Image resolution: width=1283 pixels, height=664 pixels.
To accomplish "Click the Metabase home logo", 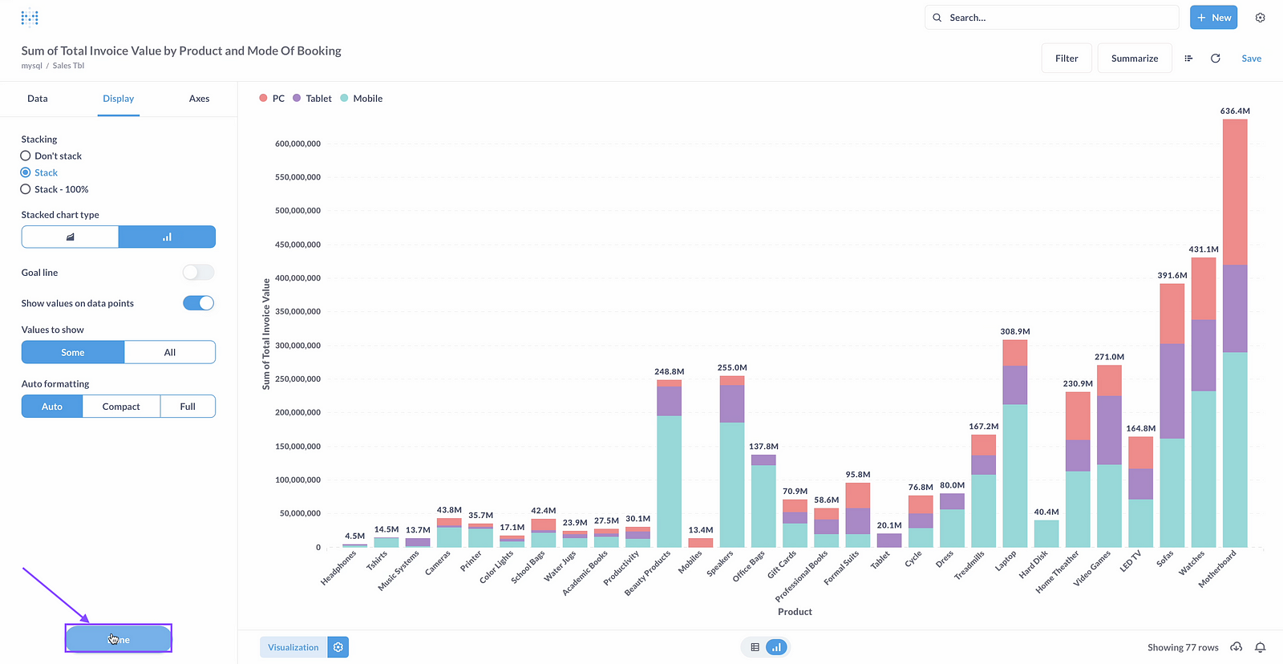I will coord(30,18).
